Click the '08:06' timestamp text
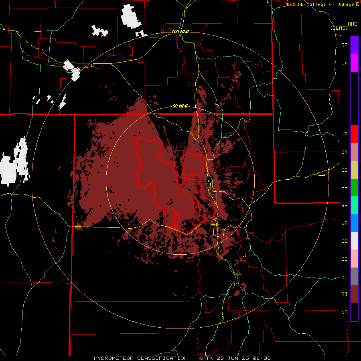 coord(262,358)
